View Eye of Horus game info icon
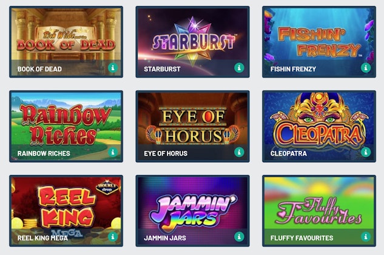 tap(239, 152)
